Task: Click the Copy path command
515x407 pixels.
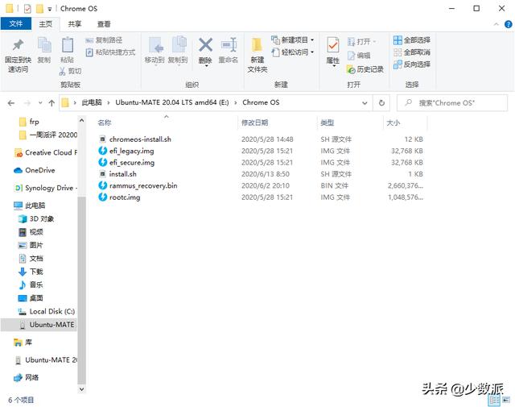Action: pos(104,40)
